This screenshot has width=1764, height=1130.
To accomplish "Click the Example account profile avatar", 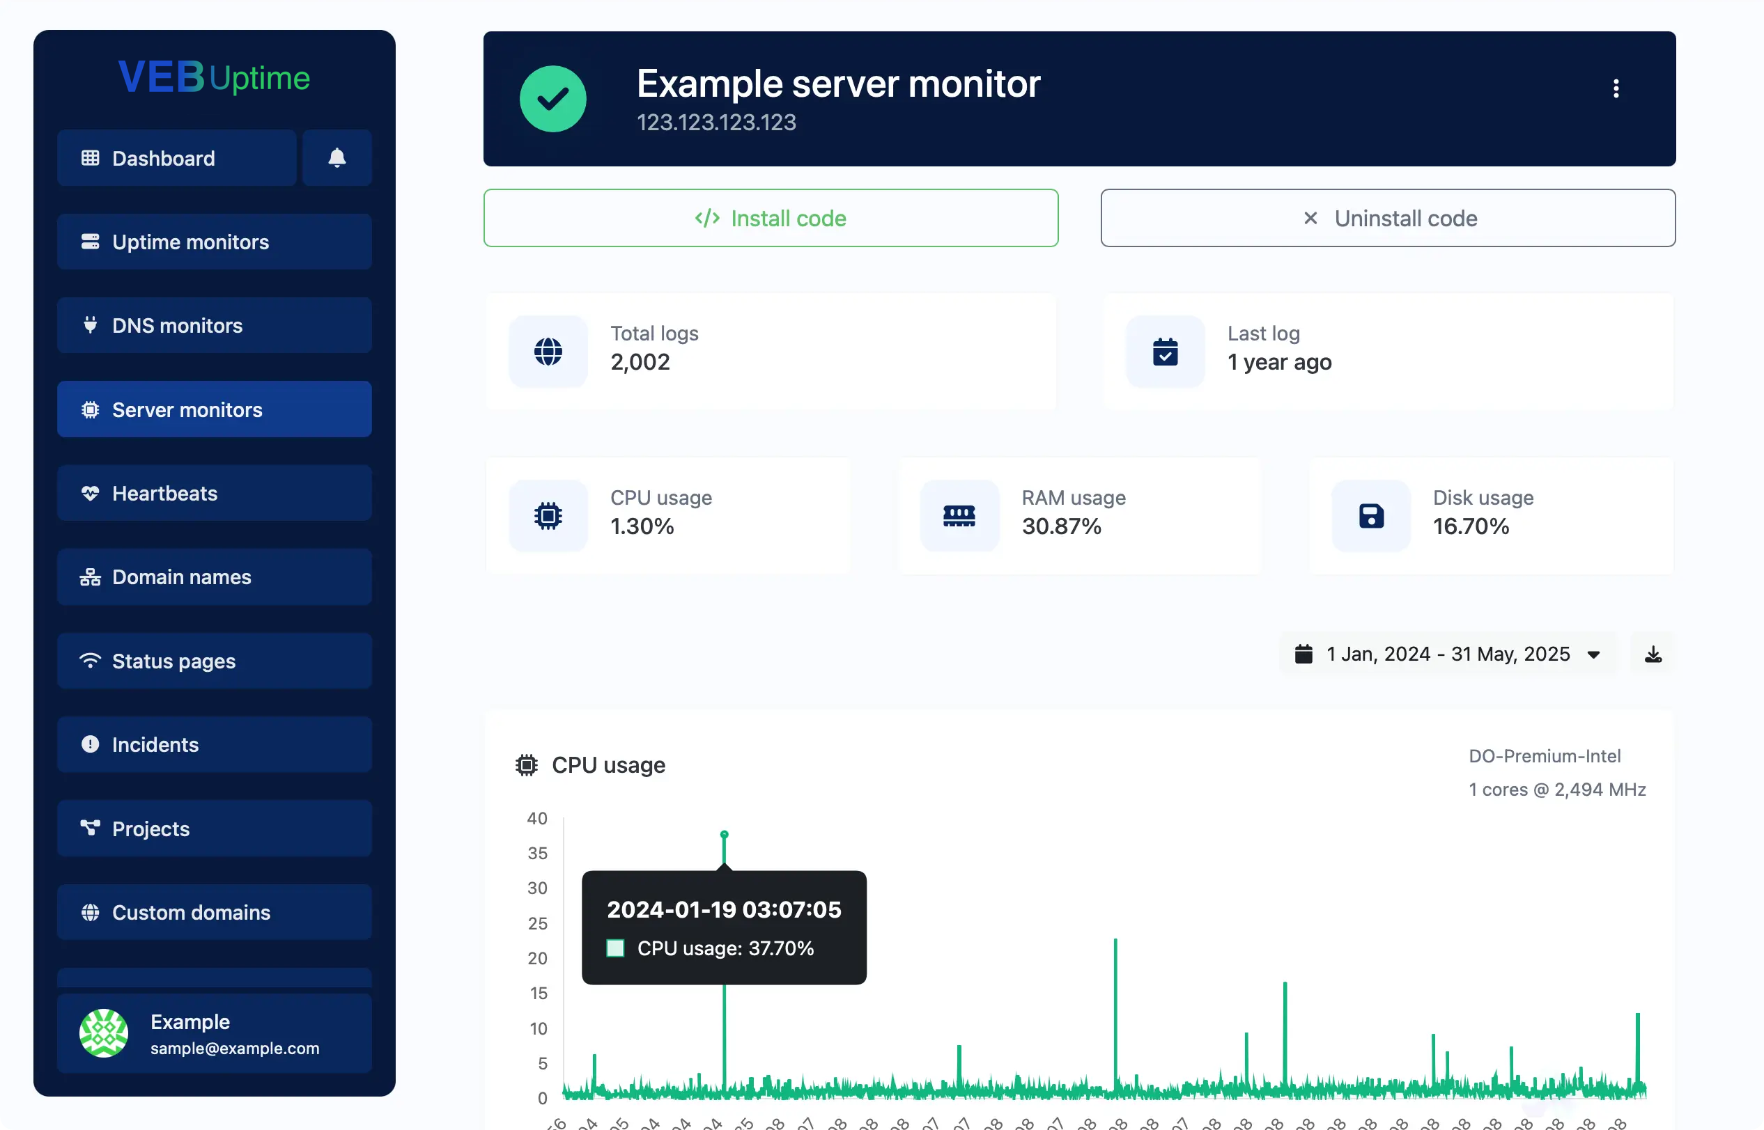I will [104, 1033].
